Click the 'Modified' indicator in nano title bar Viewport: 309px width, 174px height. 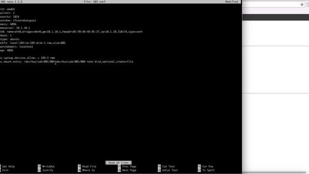point(232,1)
